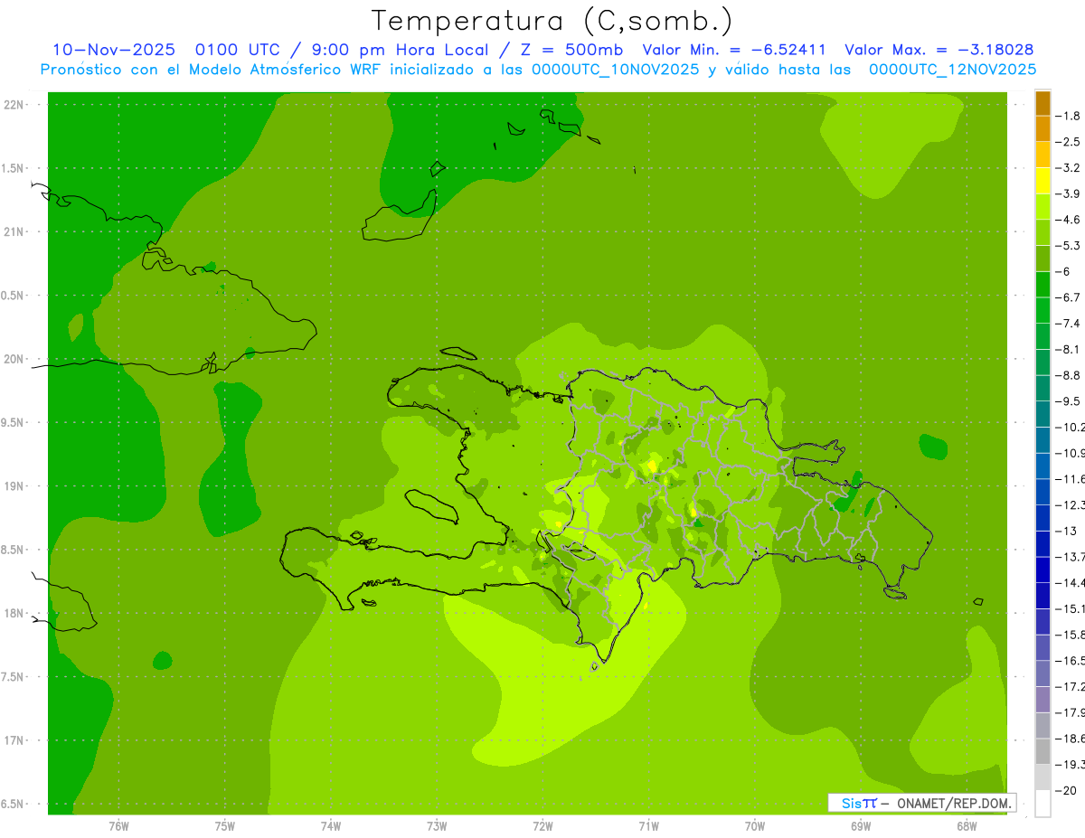1085x838 pixels.
Task: Click the teal legend swatch between -8.8 and -9.5
Action: 1043,388
